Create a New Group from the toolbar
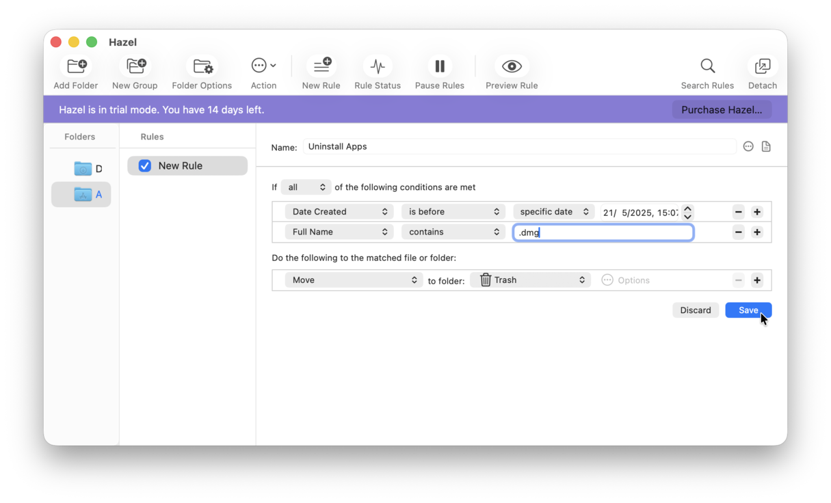The width and height of the screenshot is (831, 503). click(135, 66)
